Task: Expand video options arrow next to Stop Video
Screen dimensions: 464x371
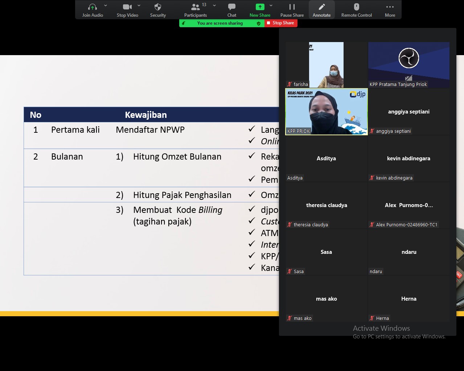Action: click(x=139, y=5)
